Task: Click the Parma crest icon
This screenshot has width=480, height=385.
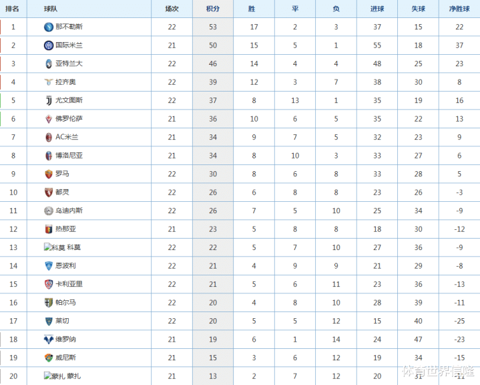Action: click(48, 303)
